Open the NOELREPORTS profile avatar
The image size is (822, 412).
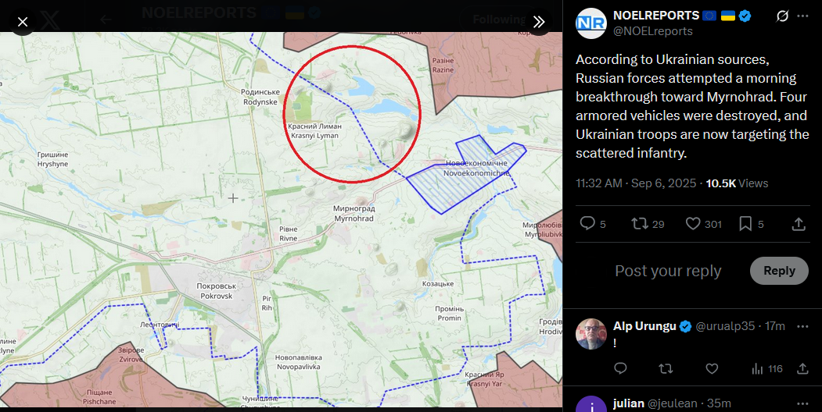(x=590, y=23)
